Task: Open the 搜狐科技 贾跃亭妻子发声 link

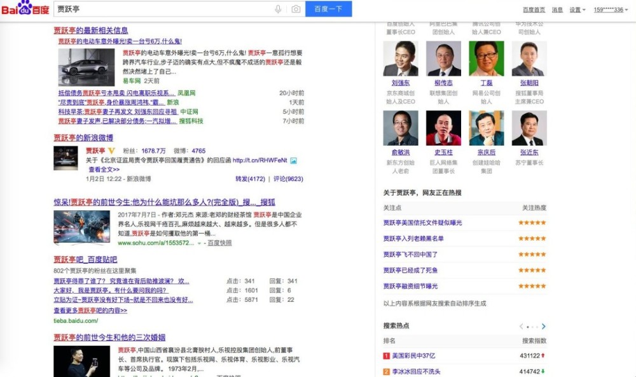Action: pyautogui.click(x=117, y=121)
